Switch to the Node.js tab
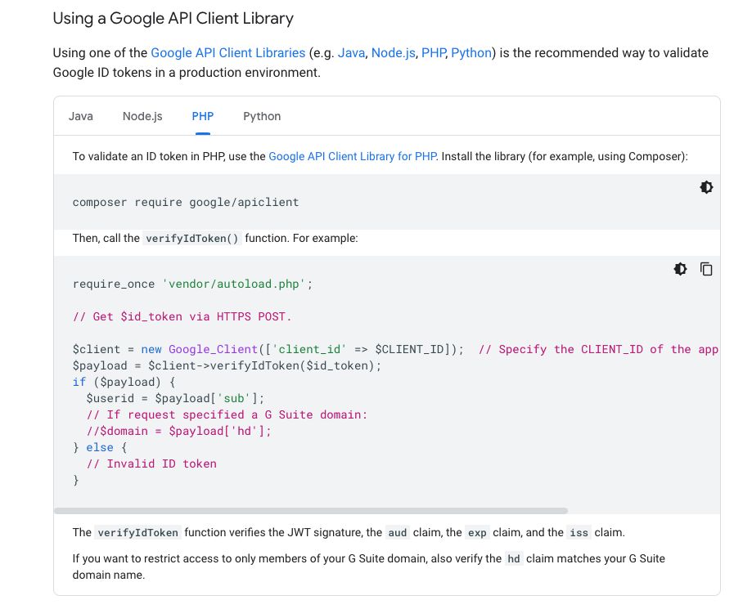 pyautogui.click(x=142, y=116)
